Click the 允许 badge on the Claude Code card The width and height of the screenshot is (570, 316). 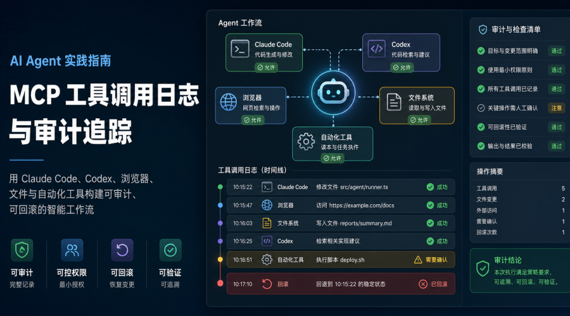coord(266,68)
